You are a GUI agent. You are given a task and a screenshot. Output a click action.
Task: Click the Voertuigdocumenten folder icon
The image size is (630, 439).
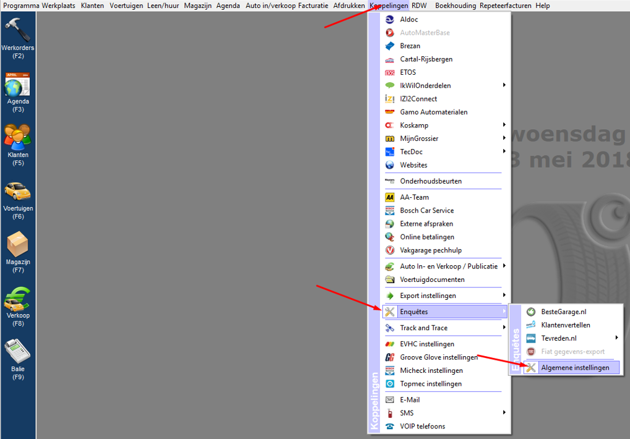point(390,279)
